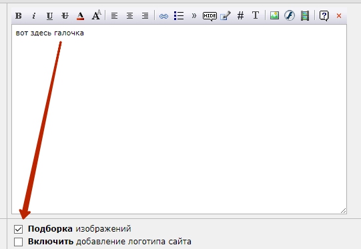
Task: Open the help question mark icon
Action: [324, 16]
